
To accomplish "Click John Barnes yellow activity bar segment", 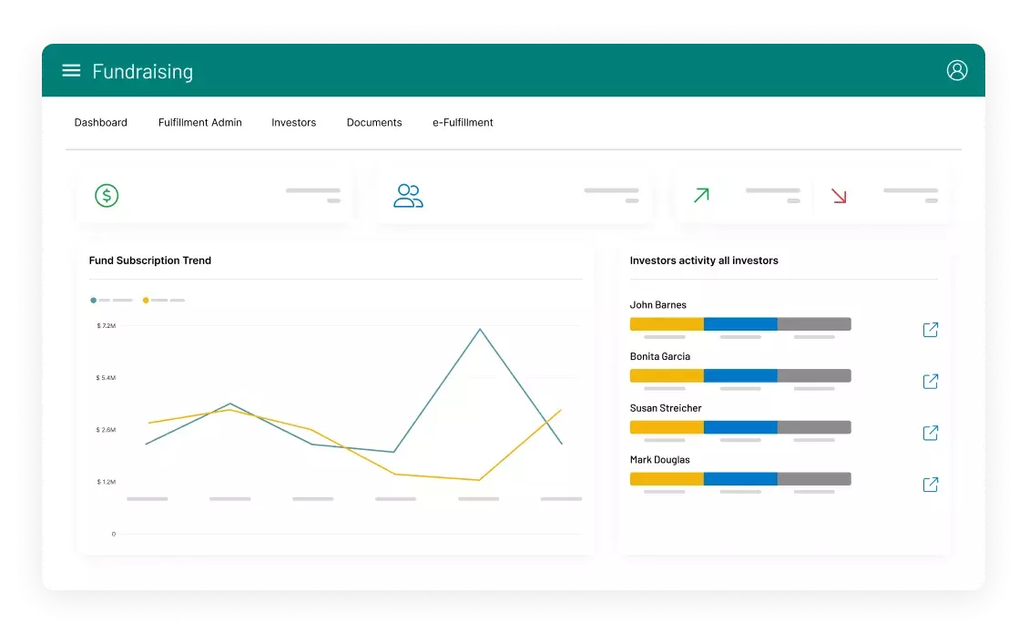I will 667,324.
